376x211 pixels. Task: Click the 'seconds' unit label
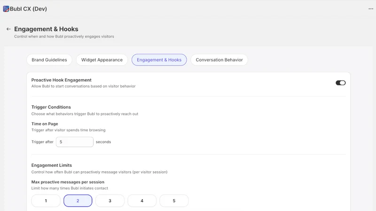[103, 142]
